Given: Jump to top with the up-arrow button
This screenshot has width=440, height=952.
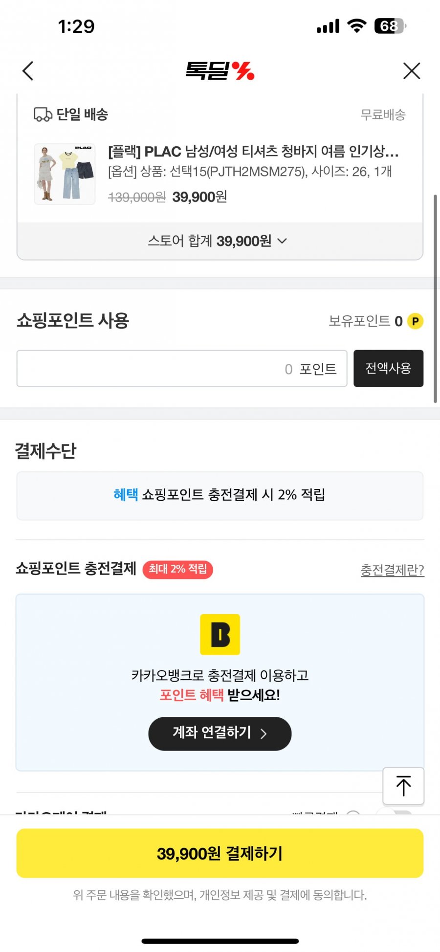Looking at the screenshot, I should click(x=403, y=786).
